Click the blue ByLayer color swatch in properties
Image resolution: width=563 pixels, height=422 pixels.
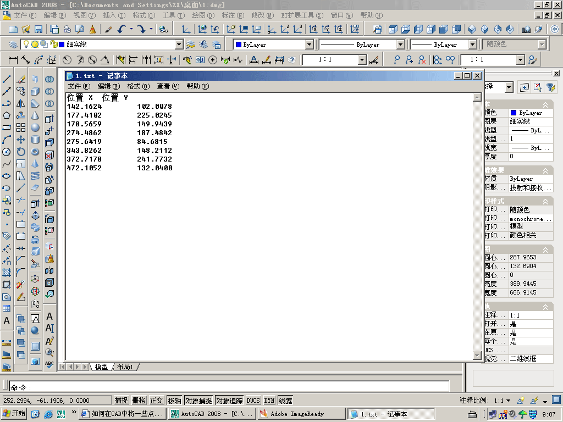pyautogui.click(x=514, y=113)
